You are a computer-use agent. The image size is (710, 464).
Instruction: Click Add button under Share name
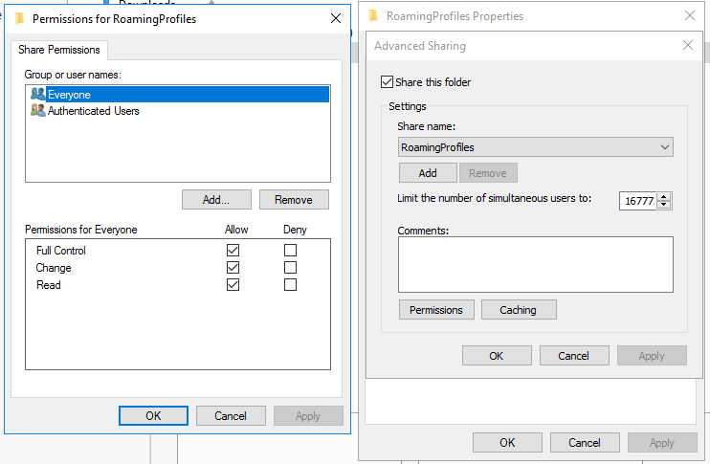click(x=428, y=173)
